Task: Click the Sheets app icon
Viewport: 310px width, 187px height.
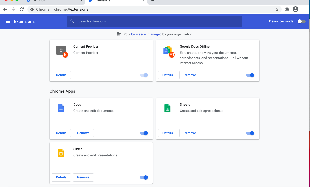Action: point(167,108)
